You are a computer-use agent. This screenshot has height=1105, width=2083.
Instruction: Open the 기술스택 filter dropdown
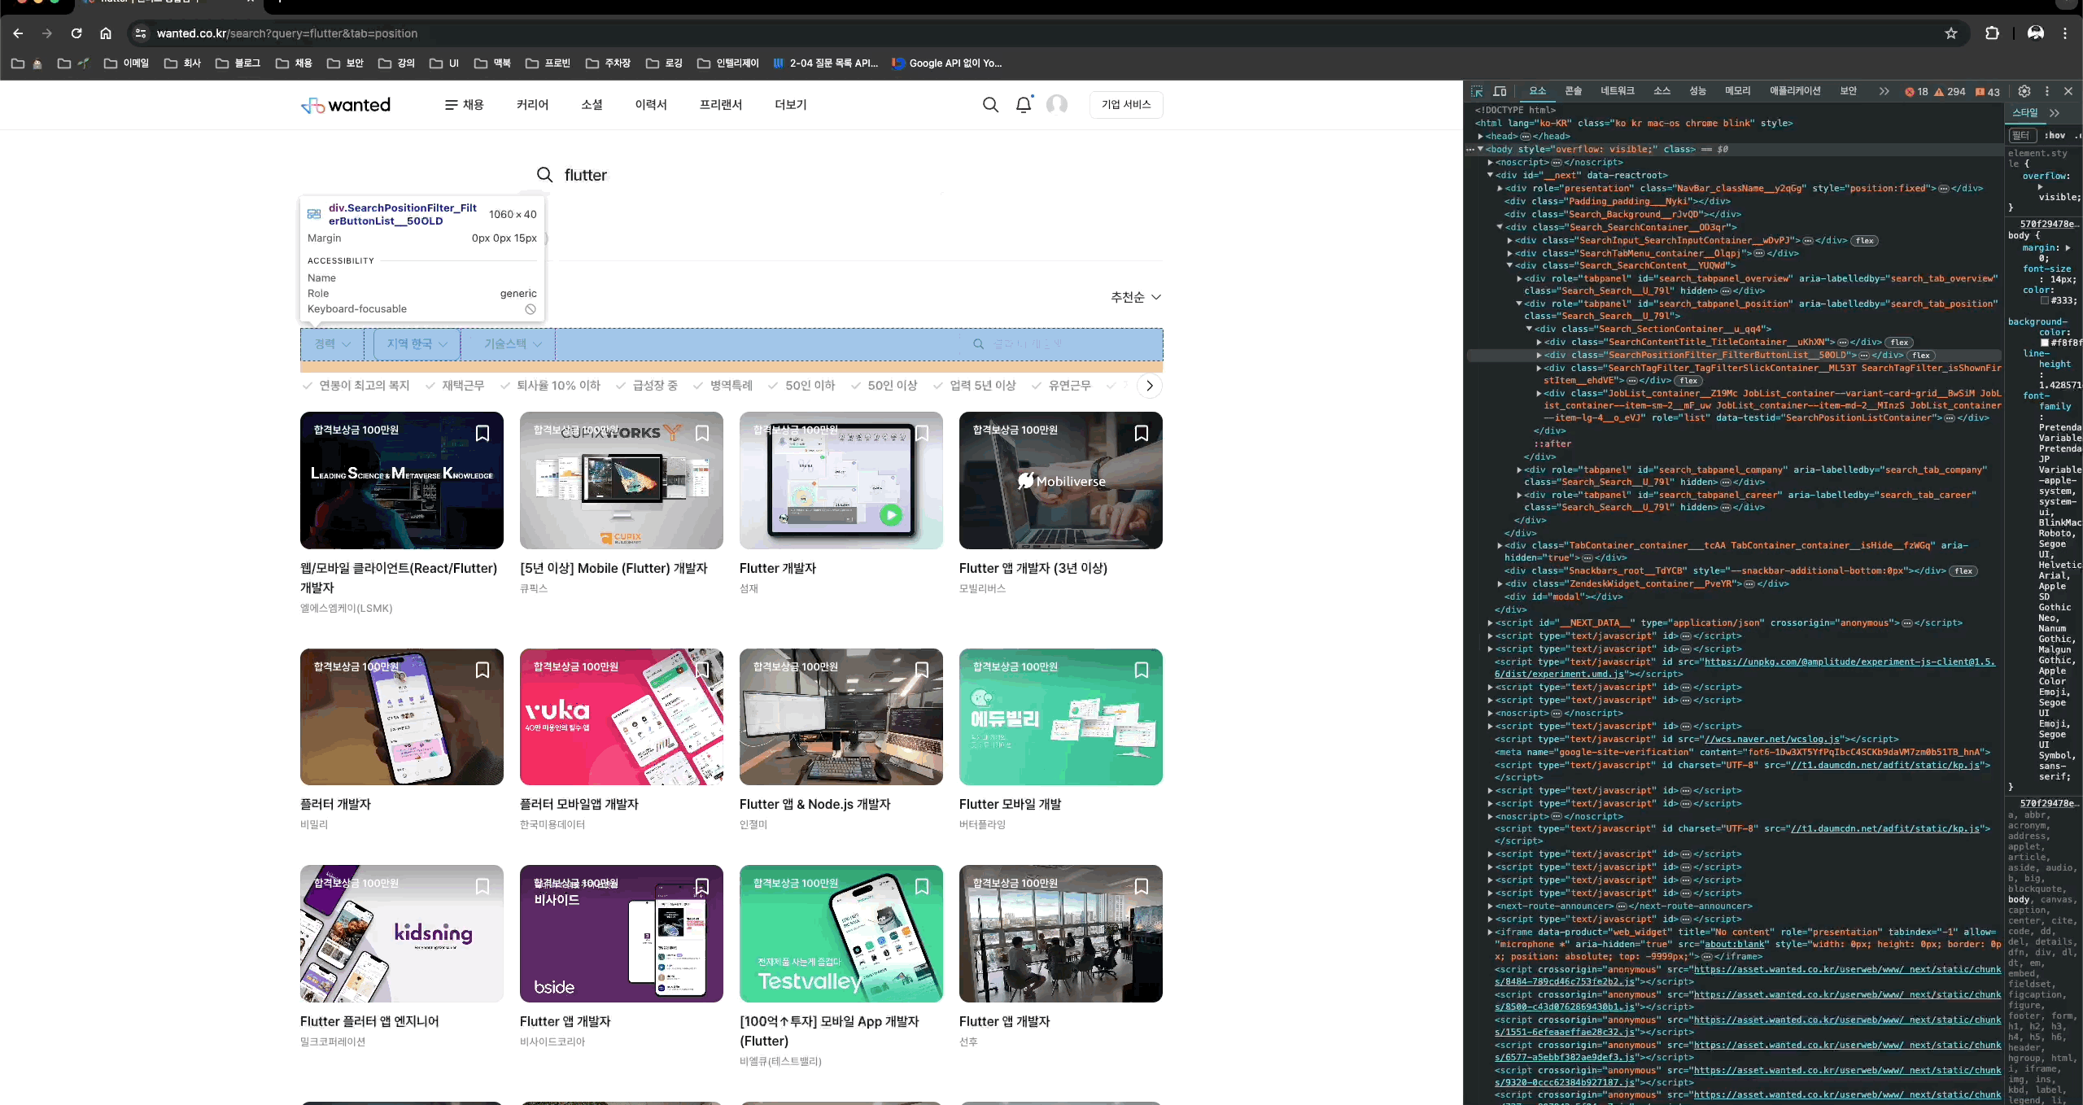(x=513, y=344)
